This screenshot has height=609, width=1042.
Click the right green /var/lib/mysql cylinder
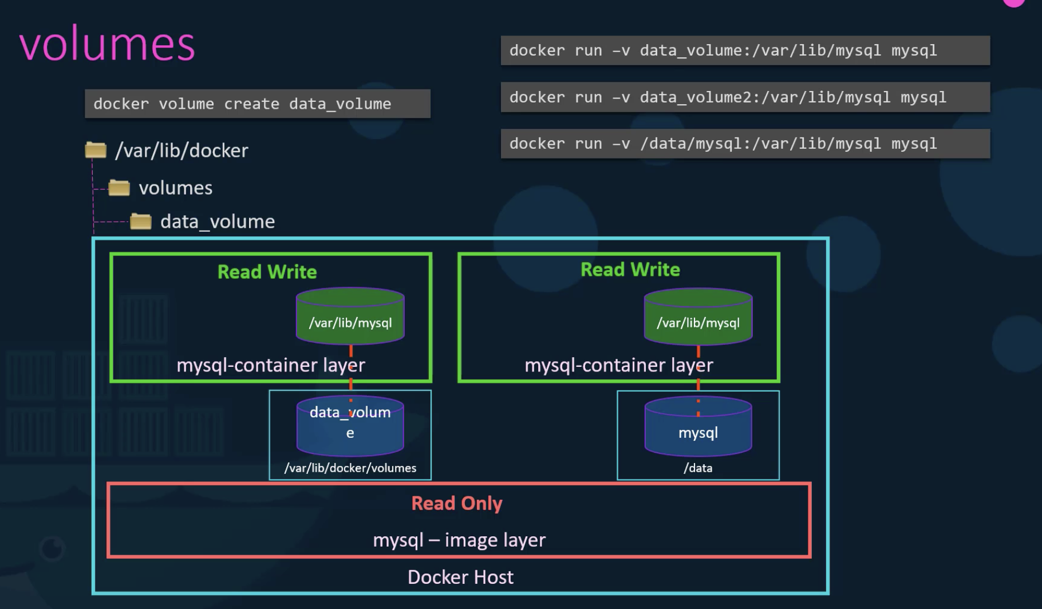[x=698, y=317]
